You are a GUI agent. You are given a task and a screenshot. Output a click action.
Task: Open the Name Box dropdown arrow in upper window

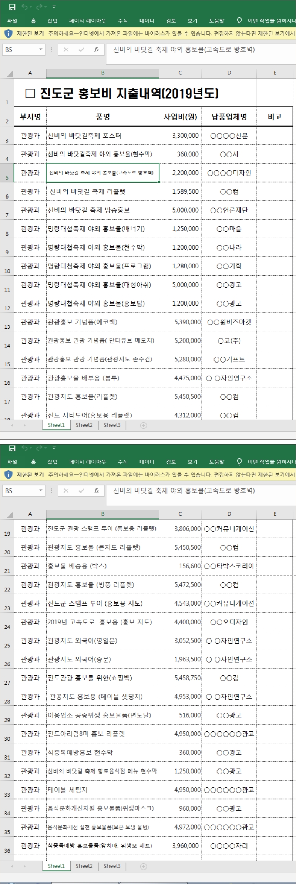click(x=41, y=50)
